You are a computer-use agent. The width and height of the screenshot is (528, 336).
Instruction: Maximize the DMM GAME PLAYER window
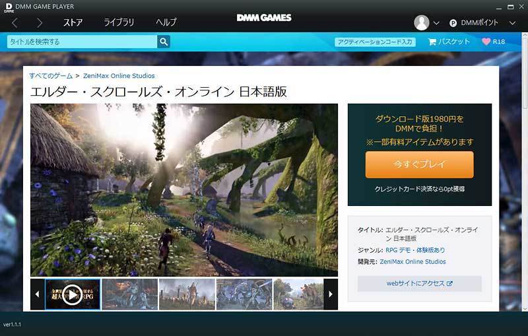tap(511, 7)
